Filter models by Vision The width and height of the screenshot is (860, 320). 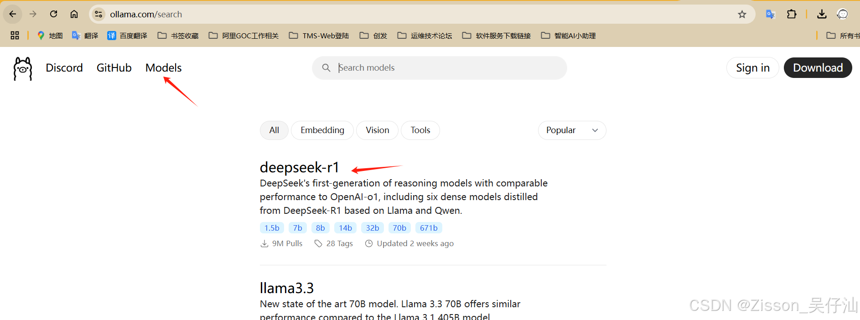[377, 130]
